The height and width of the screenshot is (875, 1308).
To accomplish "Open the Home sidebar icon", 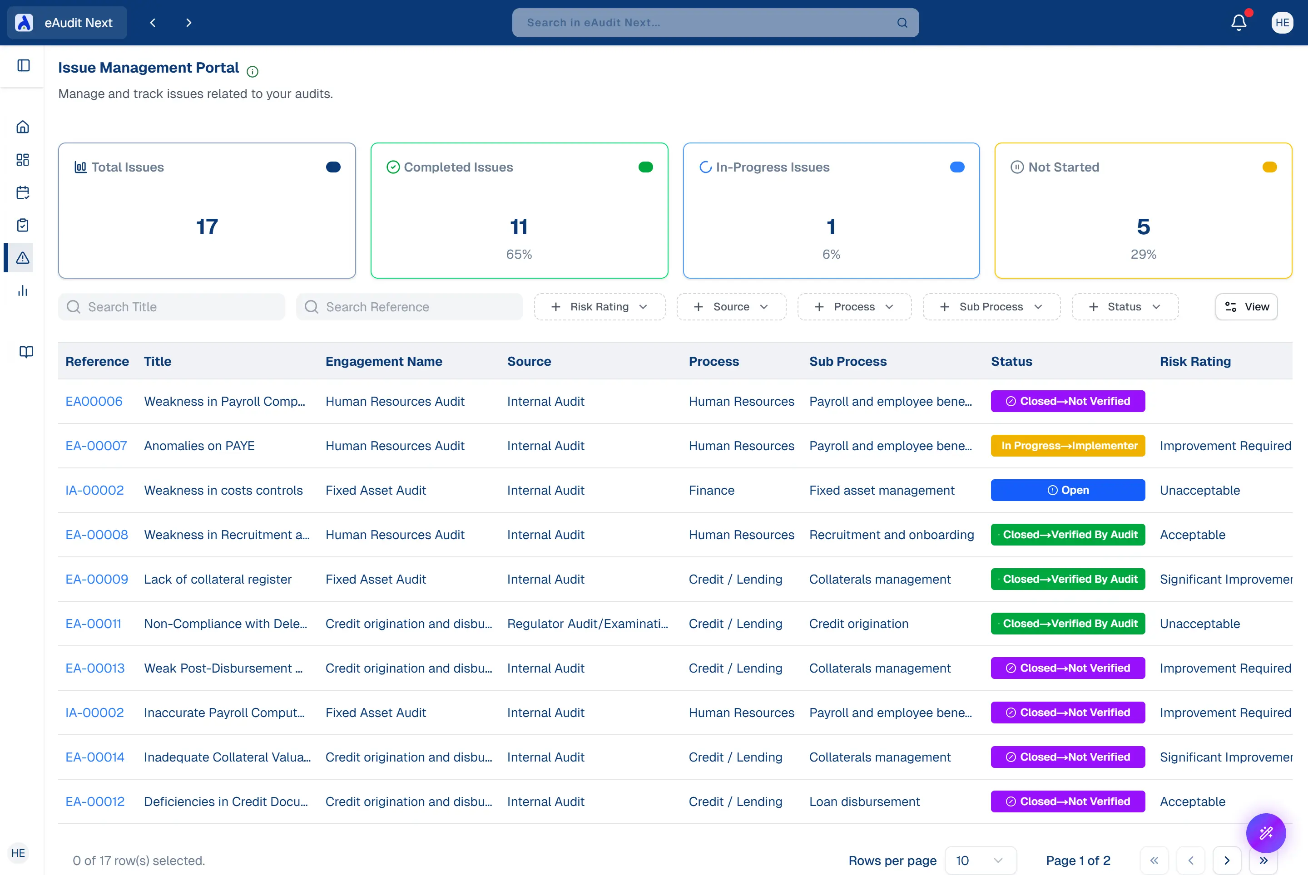I will point(23,127).
